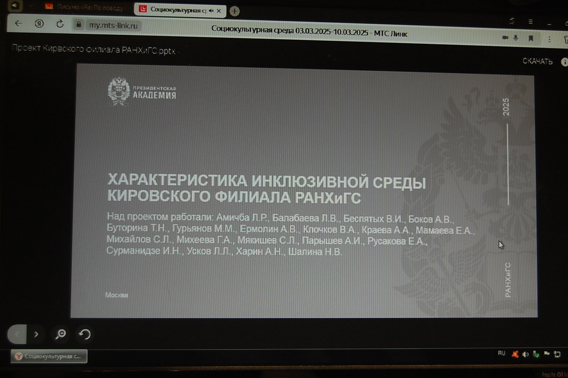Open the flag action center tray icon
This screenshot has height=378, width=568.
click(546, 353)
